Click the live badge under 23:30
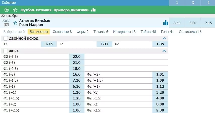215x113 pixels. [6, 25]
